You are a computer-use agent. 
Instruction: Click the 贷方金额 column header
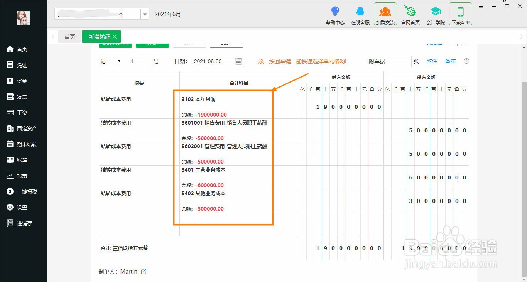[x=426, y=77]
